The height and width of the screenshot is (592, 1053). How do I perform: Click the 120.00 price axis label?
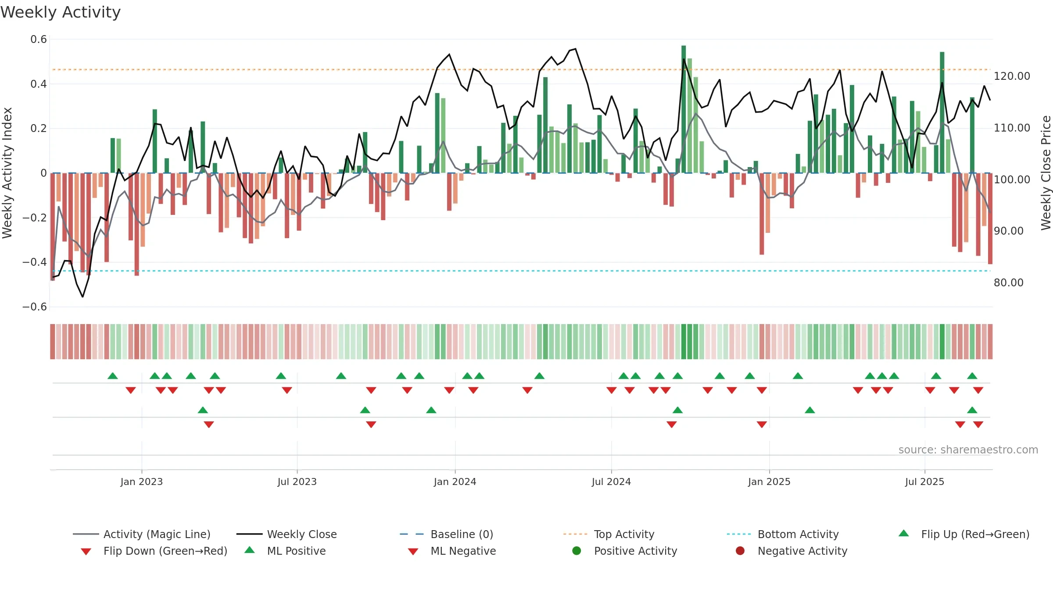coord(1012,76)
